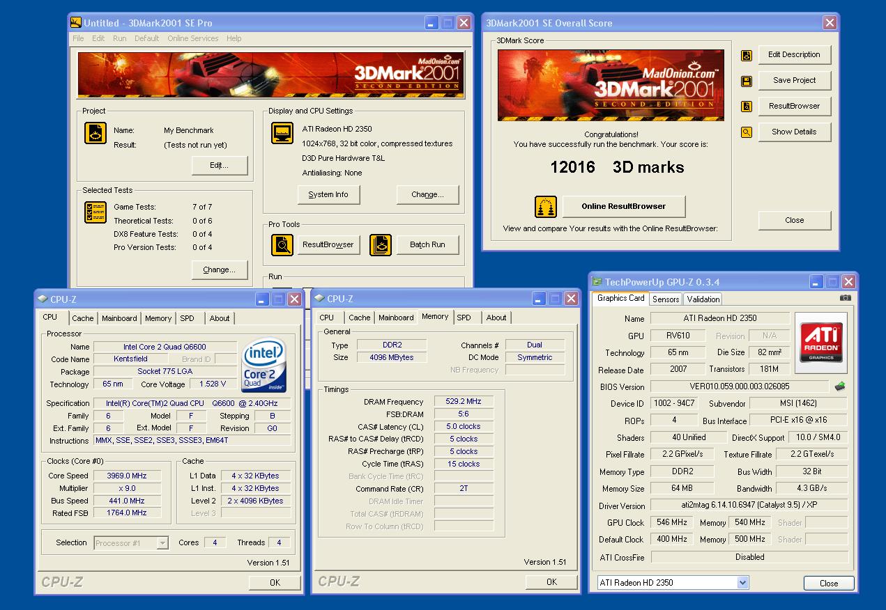
Task: Click the Project clipboard icon
Action: [x=96, y=133]
